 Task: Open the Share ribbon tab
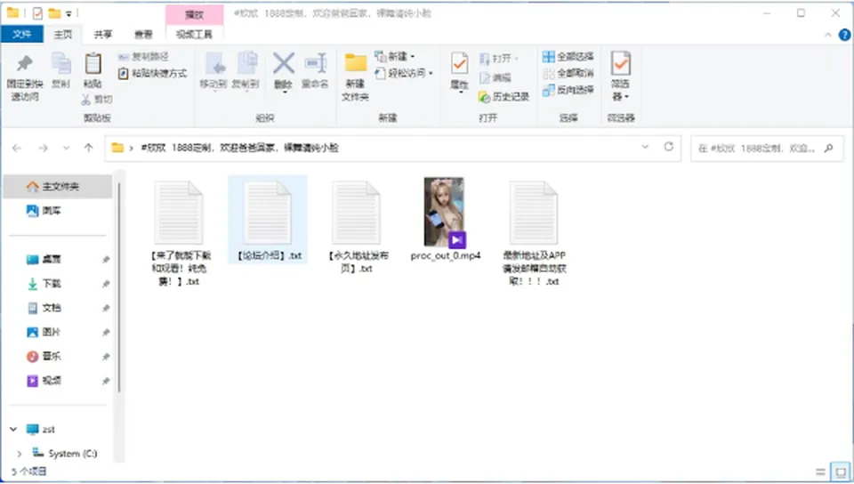[103, 35]
